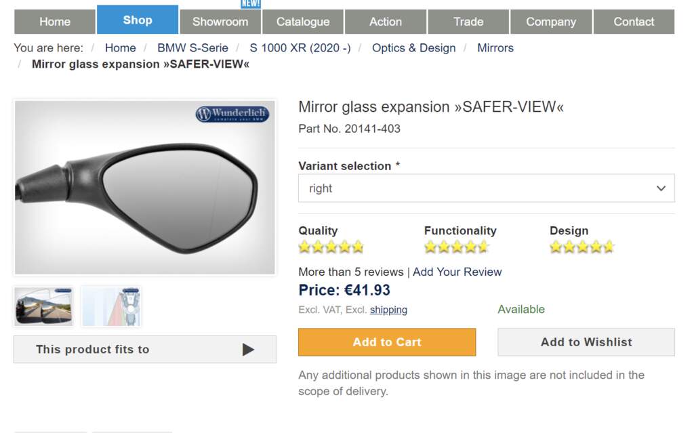Click the Functionality star rating
The height and width of the screenshot is (433, 694).
coord(456,247)
